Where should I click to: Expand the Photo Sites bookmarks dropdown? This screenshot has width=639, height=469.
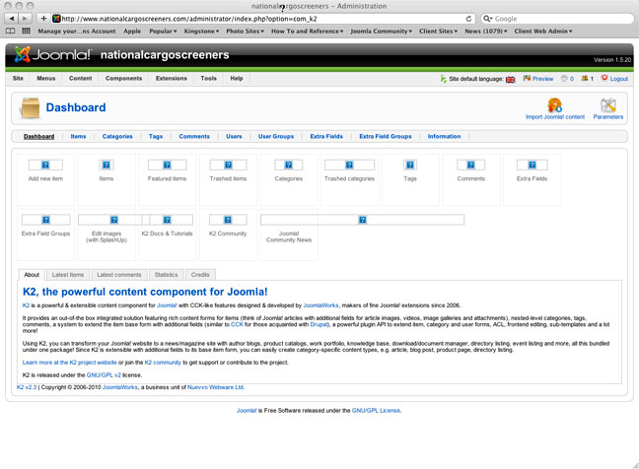click(245, 31)
